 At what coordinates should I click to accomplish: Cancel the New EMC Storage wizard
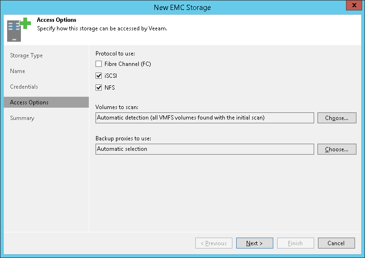click(x=336, y=243)
